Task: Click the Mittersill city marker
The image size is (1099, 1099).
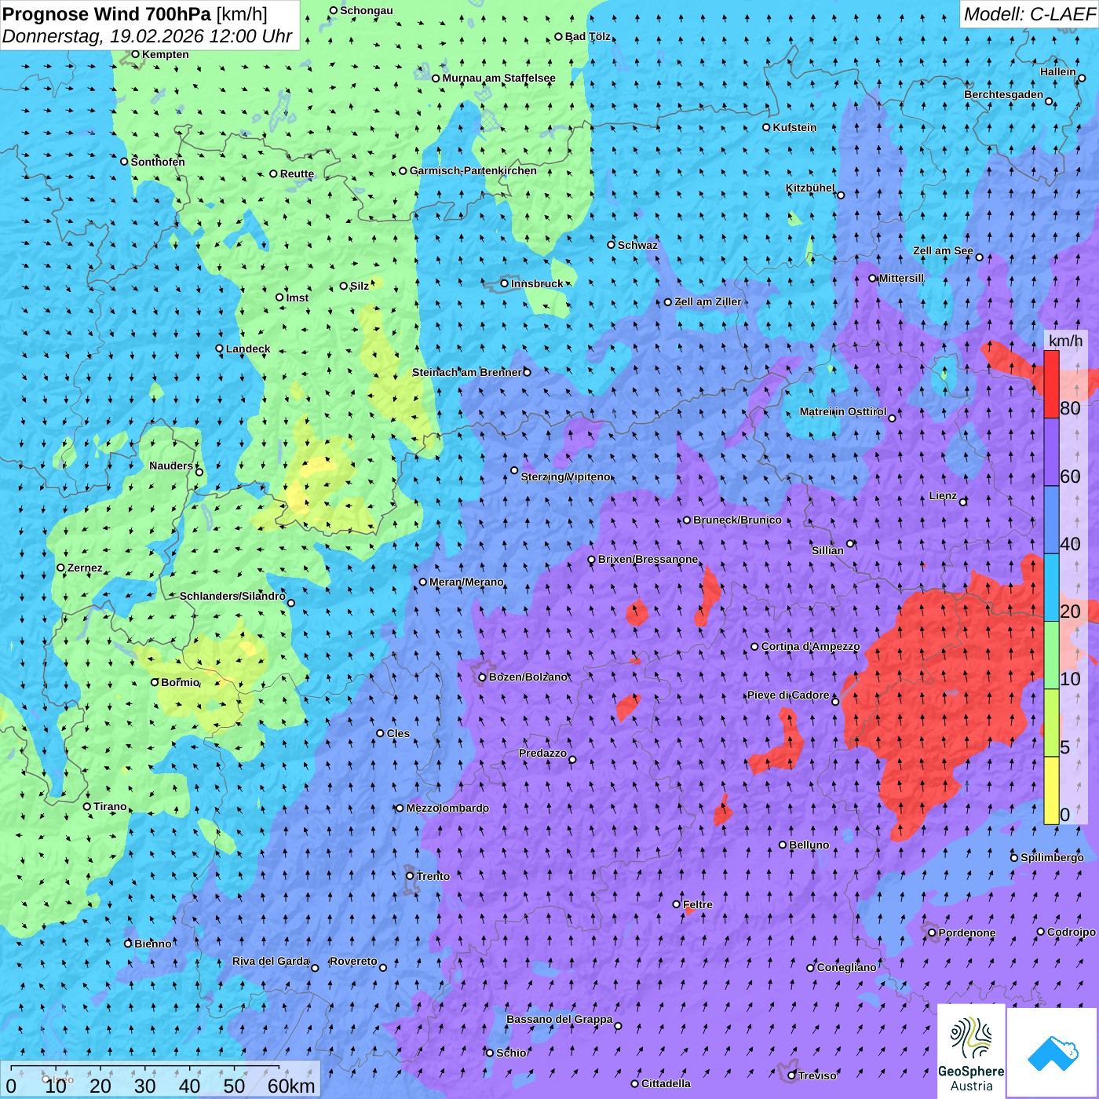Action: 872,278
